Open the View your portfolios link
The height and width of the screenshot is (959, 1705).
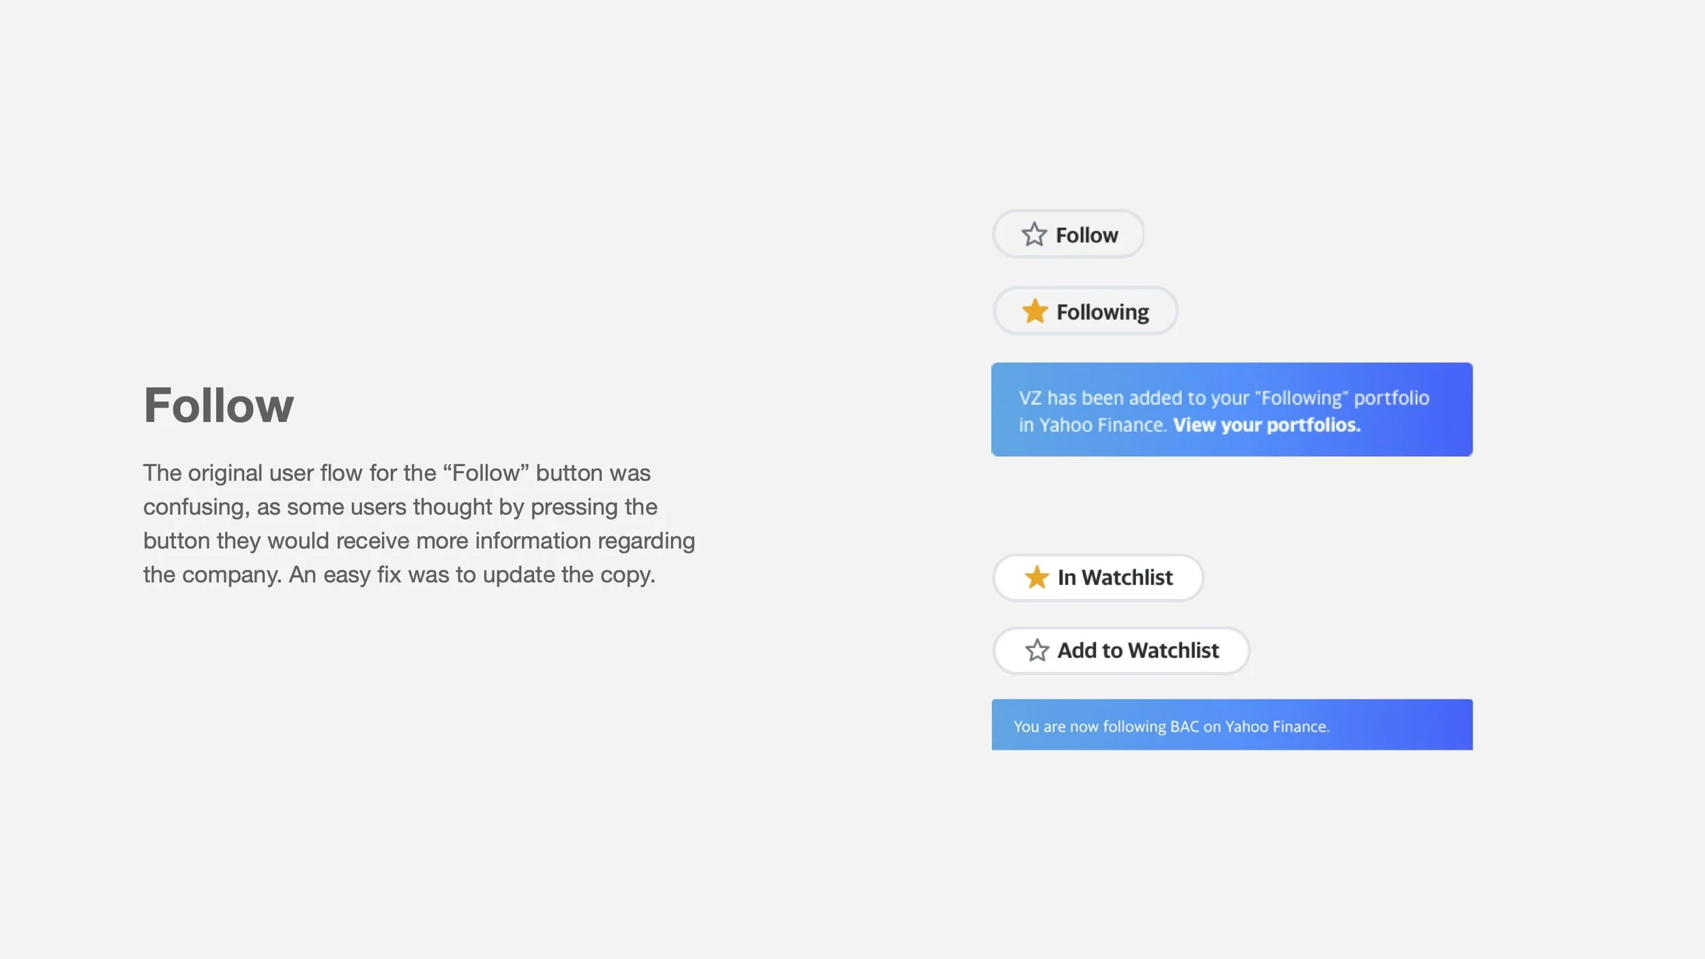click(x=1266, y=425)
